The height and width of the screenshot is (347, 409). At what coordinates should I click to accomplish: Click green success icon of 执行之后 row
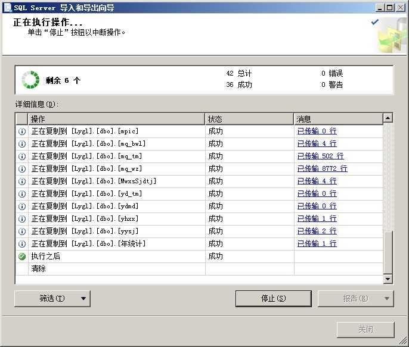coord(22,257)
